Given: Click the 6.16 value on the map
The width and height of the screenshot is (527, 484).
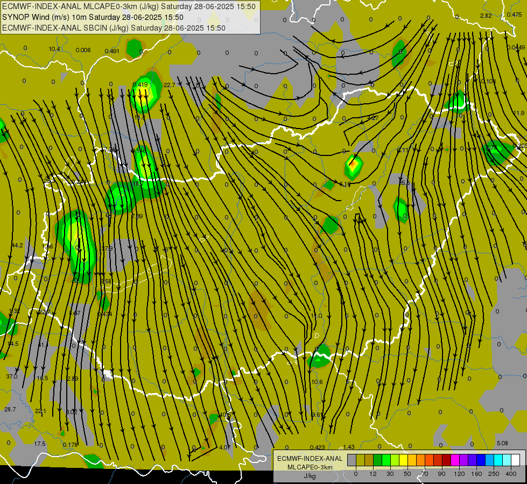Looking at the screenshot, I should tap(345, 184).
